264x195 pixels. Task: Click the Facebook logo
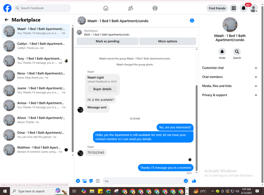(x=7, y=8)
